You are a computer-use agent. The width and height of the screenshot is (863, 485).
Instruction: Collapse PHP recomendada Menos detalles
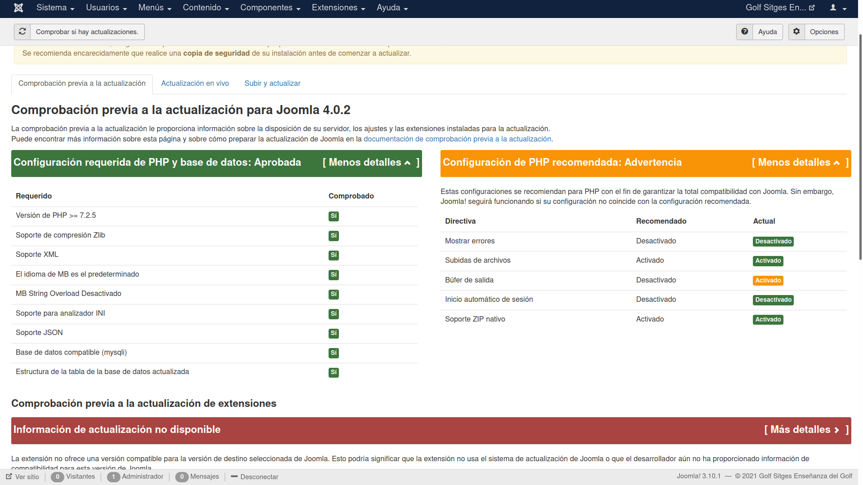[800, 163]
